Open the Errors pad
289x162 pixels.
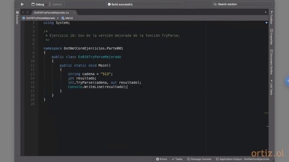click(162, 159)
